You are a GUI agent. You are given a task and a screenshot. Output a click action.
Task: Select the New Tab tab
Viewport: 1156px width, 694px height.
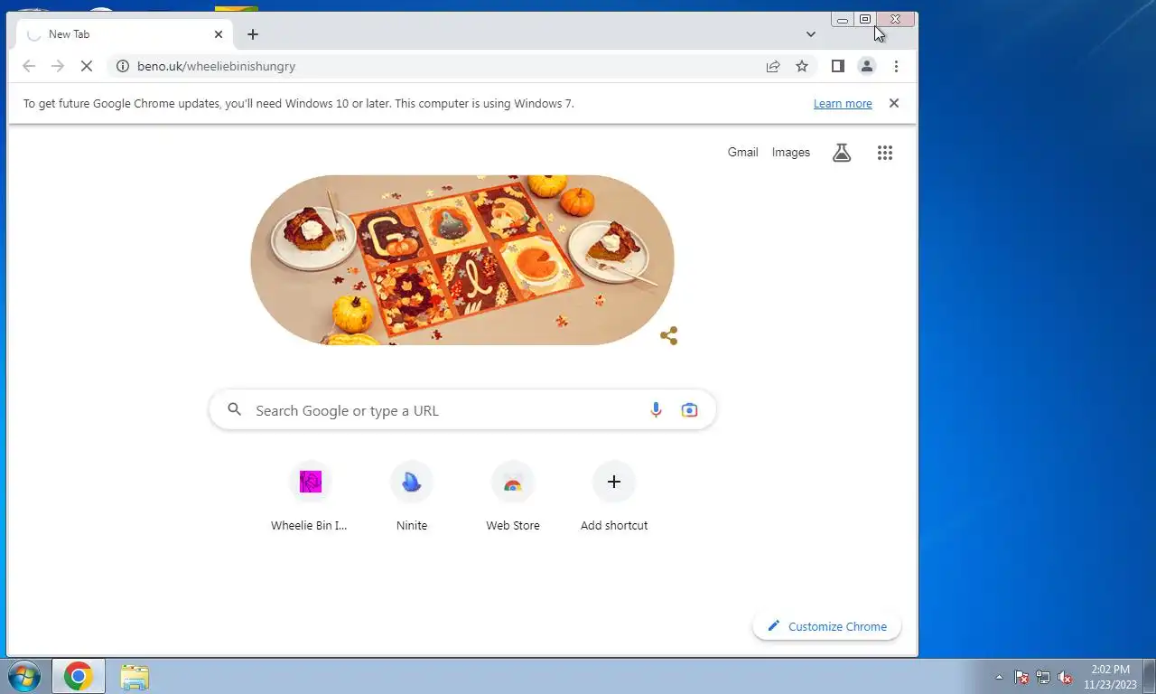tap(125, 34)
